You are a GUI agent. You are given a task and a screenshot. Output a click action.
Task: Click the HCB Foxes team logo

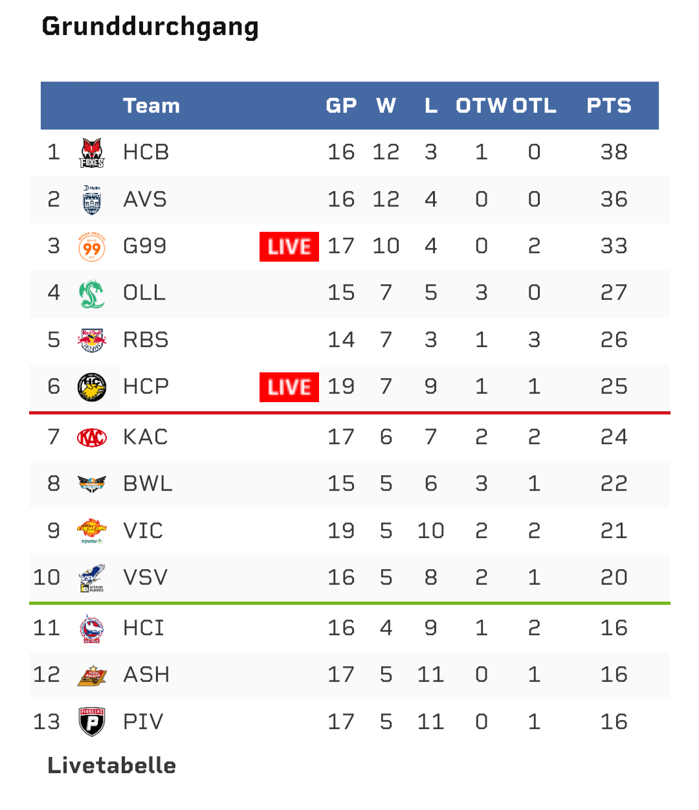tap(92, 153)
